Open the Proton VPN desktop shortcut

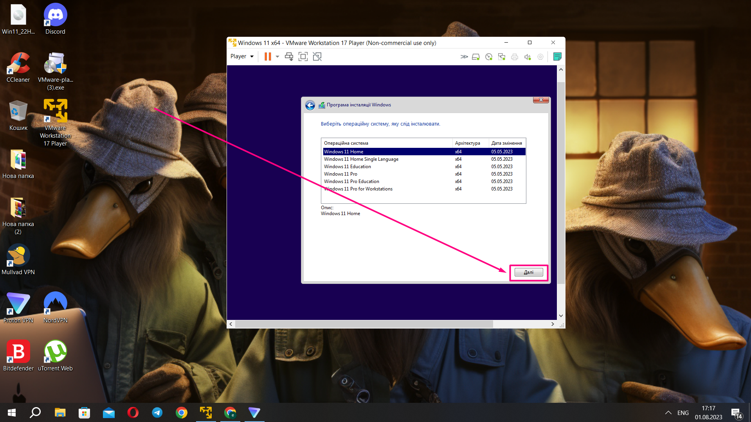click(18, 308)
